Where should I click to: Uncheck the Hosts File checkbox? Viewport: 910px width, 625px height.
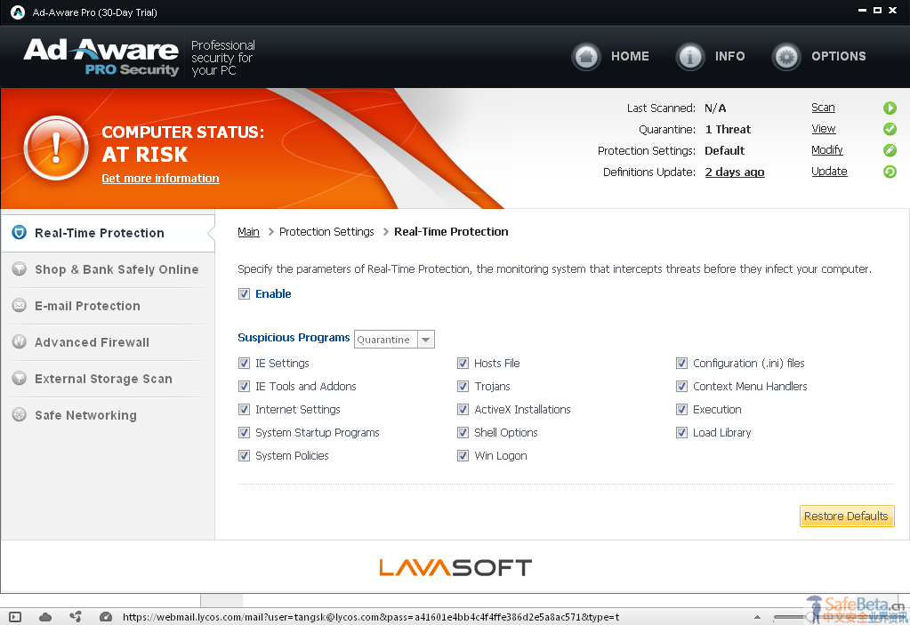pyautogui.click(x=463, y=364)
